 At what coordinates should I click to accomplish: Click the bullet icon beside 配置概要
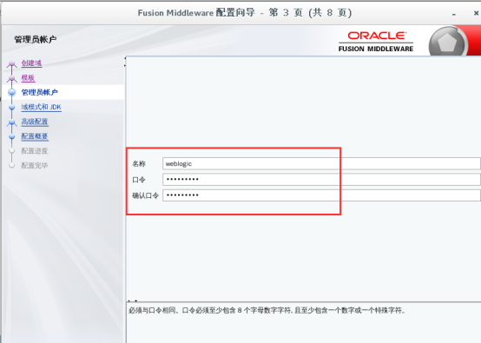[12, 137]
